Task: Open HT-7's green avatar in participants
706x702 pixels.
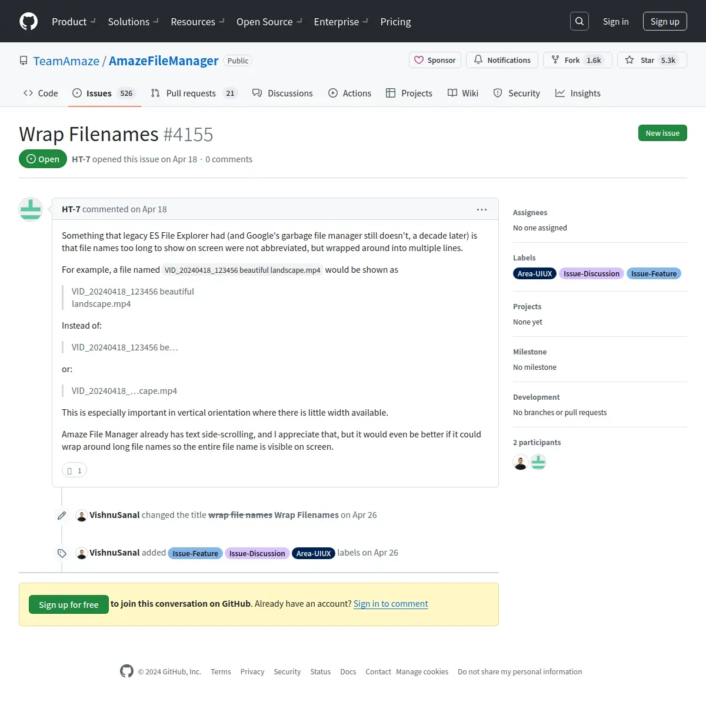Action: click(x=538, y=462)
